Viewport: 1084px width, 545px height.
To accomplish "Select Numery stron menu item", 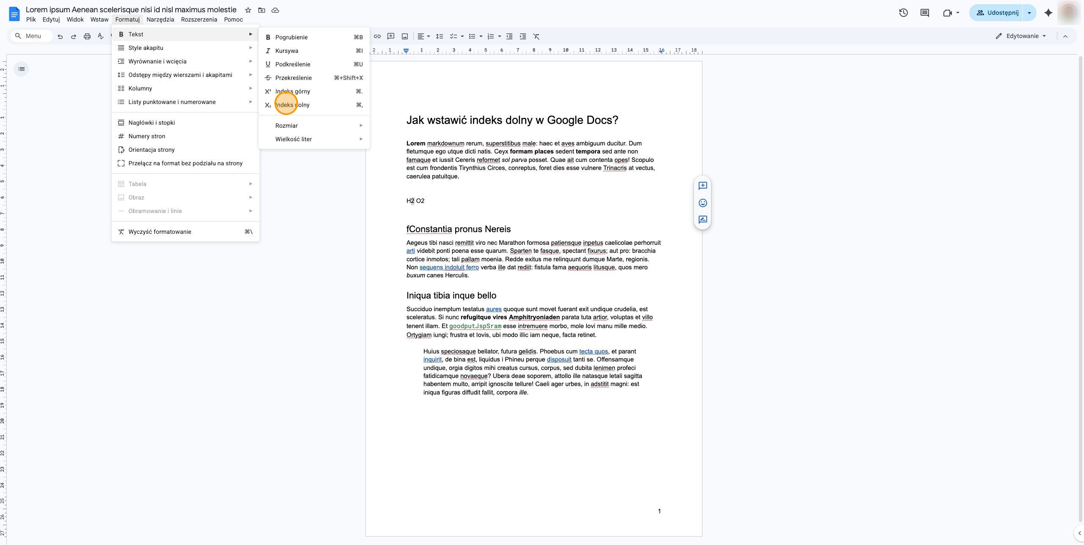I will 185,136.
